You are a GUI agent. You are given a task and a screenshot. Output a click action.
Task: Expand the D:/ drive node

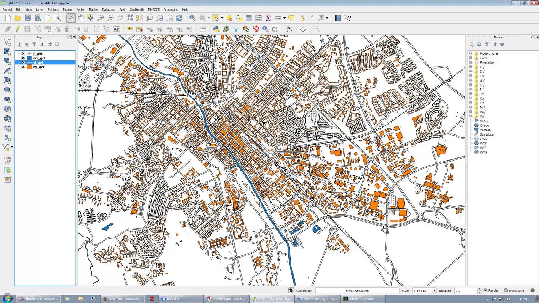click(470, 72)
